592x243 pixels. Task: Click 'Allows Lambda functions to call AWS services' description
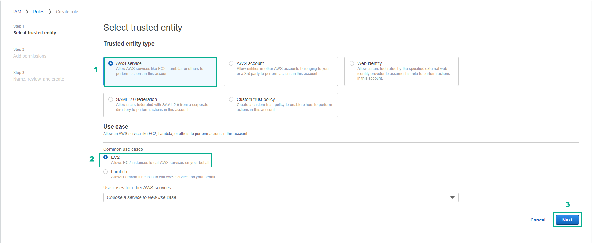coord(163,177)
